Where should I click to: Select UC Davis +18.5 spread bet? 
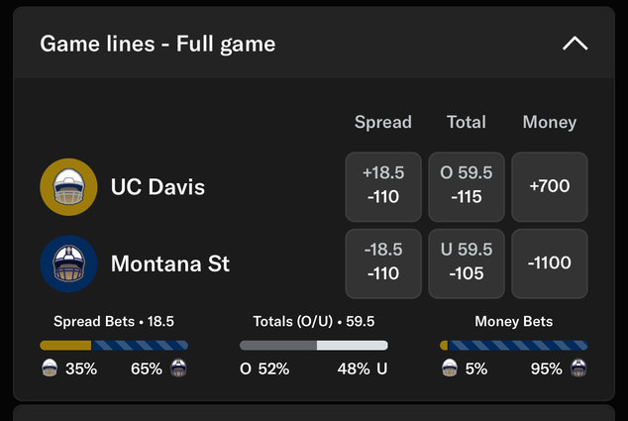[383, 186]
